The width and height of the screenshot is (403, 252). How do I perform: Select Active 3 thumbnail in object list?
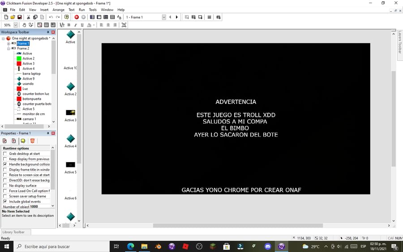click(70, 112)
